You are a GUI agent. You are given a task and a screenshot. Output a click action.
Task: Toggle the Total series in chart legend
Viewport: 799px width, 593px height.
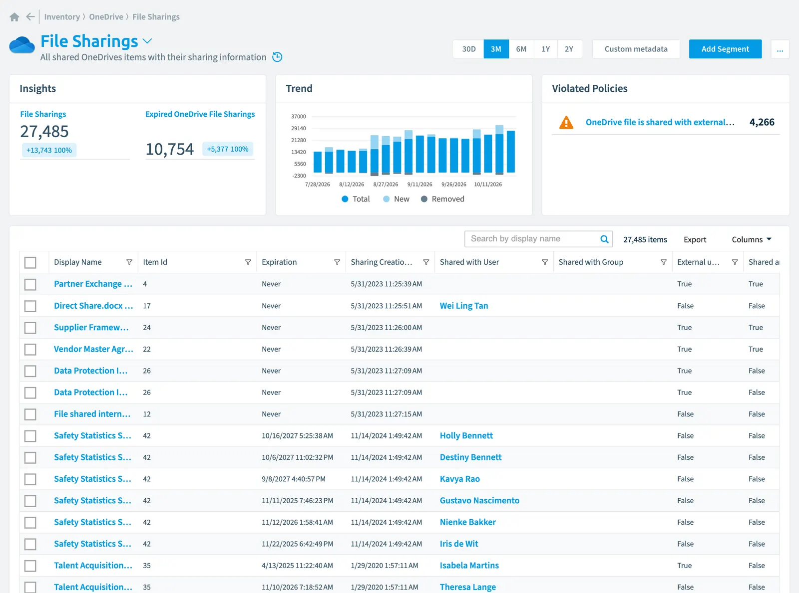pos(356,199)
